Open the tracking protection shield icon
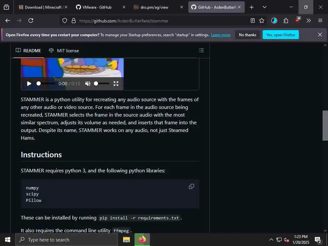Screen dimensions: 328x246 pyautogui.click(x=65, y=20)
